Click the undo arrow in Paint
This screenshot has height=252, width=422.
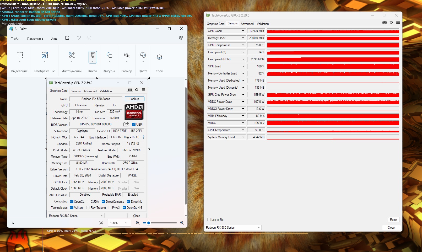79,38
